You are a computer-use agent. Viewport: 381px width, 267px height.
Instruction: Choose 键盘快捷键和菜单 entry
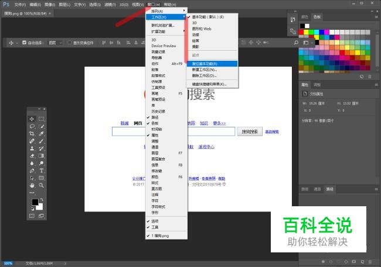point(212,84)
